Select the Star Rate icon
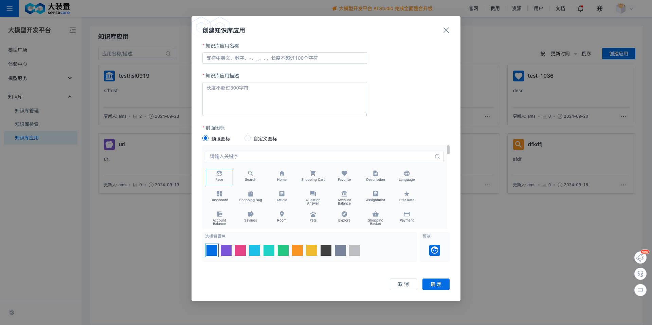The height and width of the screenshot is (325, 652). pyautogui.click(x=406, y=196)
